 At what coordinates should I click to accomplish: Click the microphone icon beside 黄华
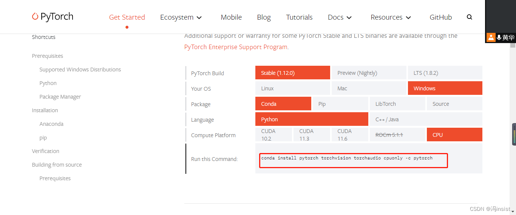click(499, 37)
